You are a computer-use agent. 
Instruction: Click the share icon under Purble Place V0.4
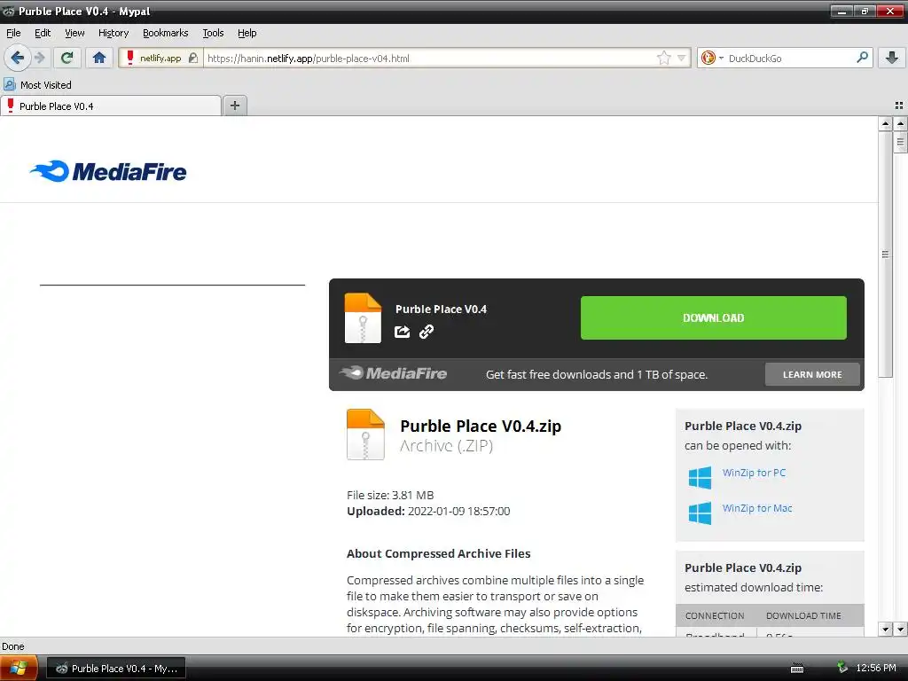(x=402, y=332)
